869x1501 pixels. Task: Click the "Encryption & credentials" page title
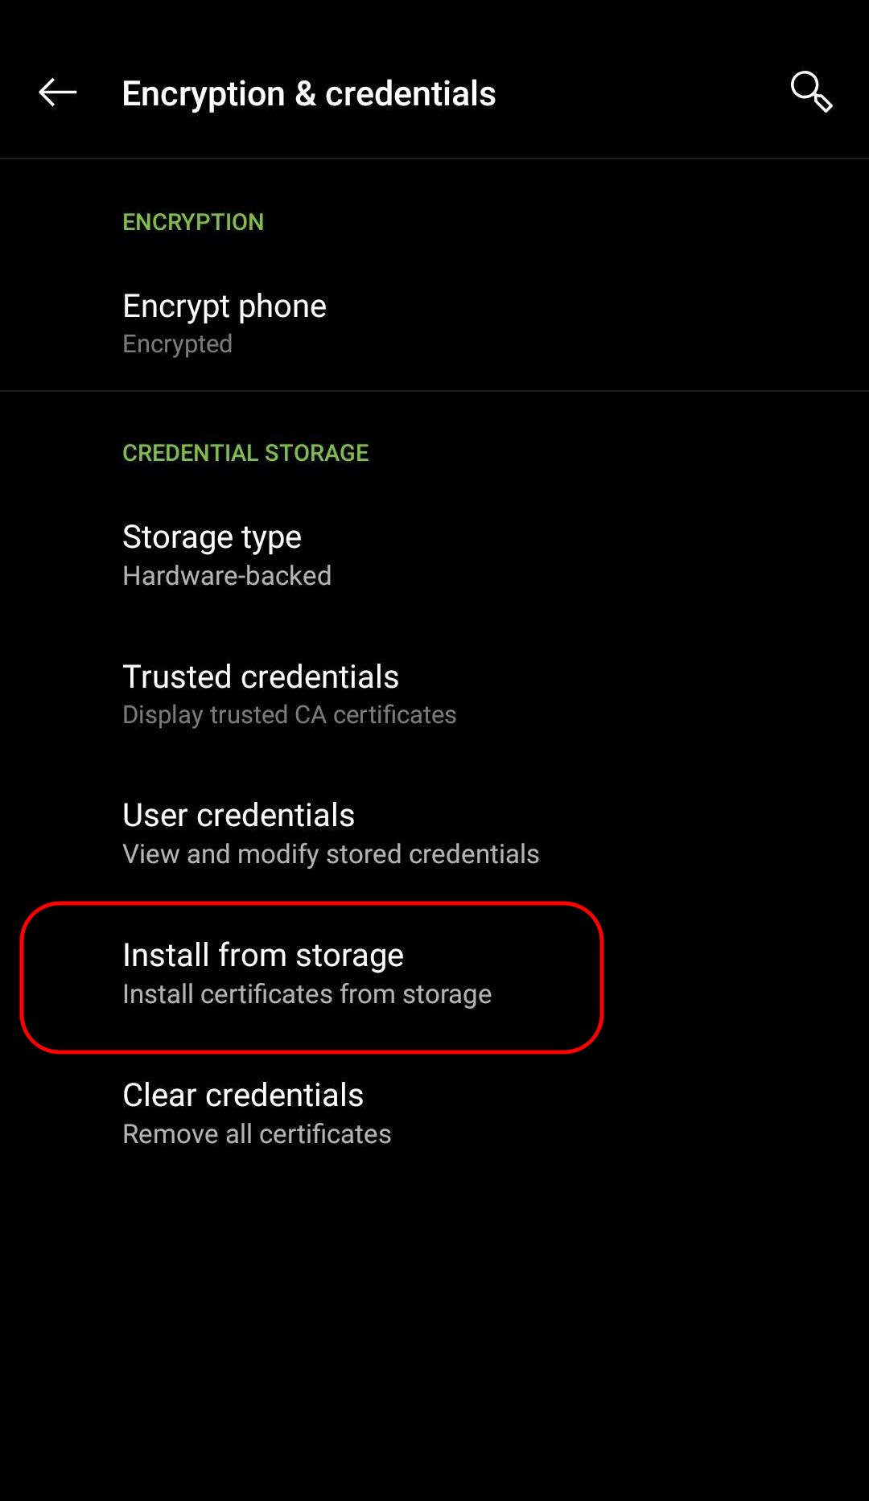click(x=308, y=94)
